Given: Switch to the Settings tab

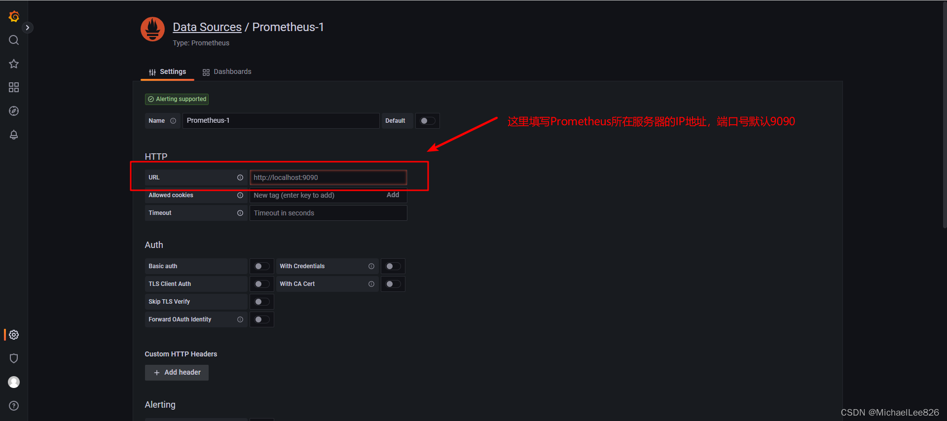Looking at the screenshot, I should 168,72.
